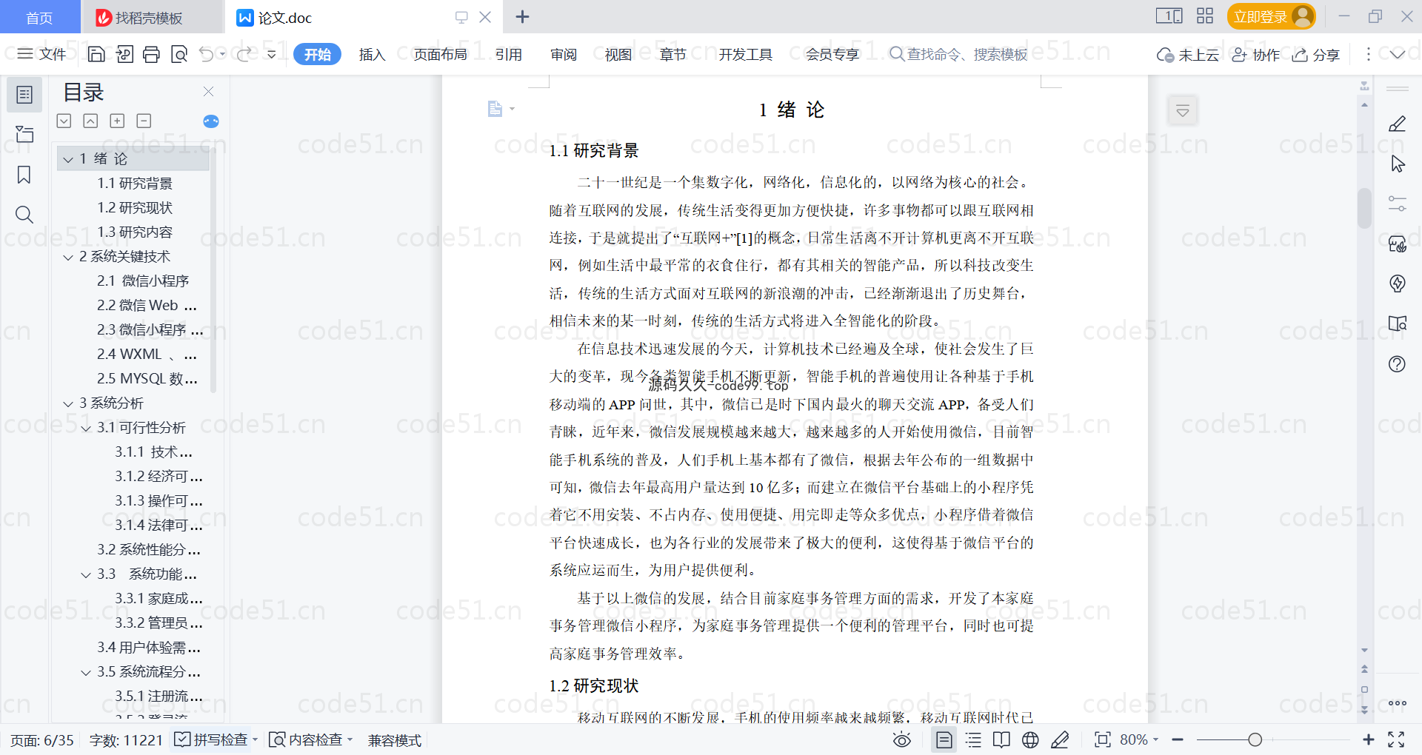Toggle 拼写检查 in status bar
Screen dimensions: 1422x755
tap(215, 739)
